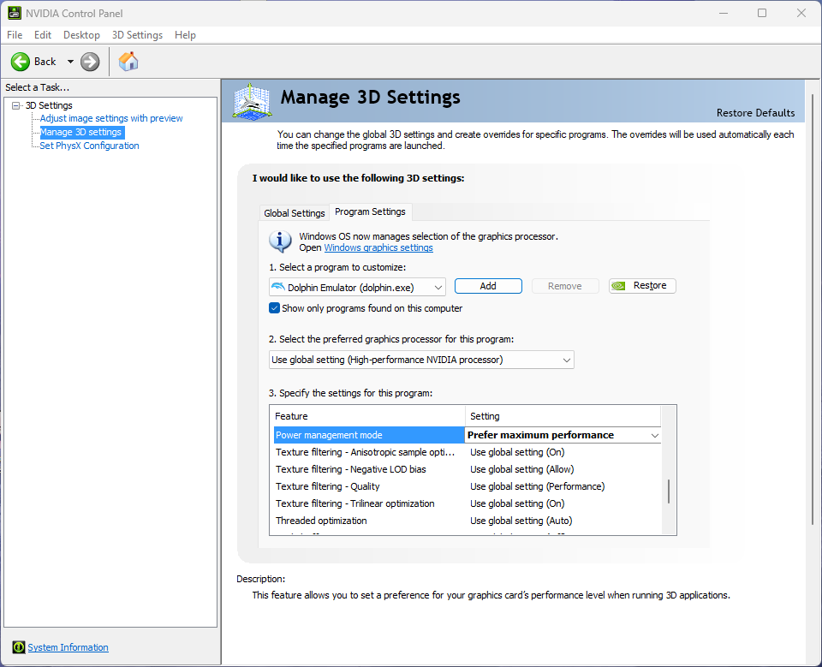822x667 pixels.
Task: Click the settings list vertical scrollbar thumb
Action: coord(669,491)
